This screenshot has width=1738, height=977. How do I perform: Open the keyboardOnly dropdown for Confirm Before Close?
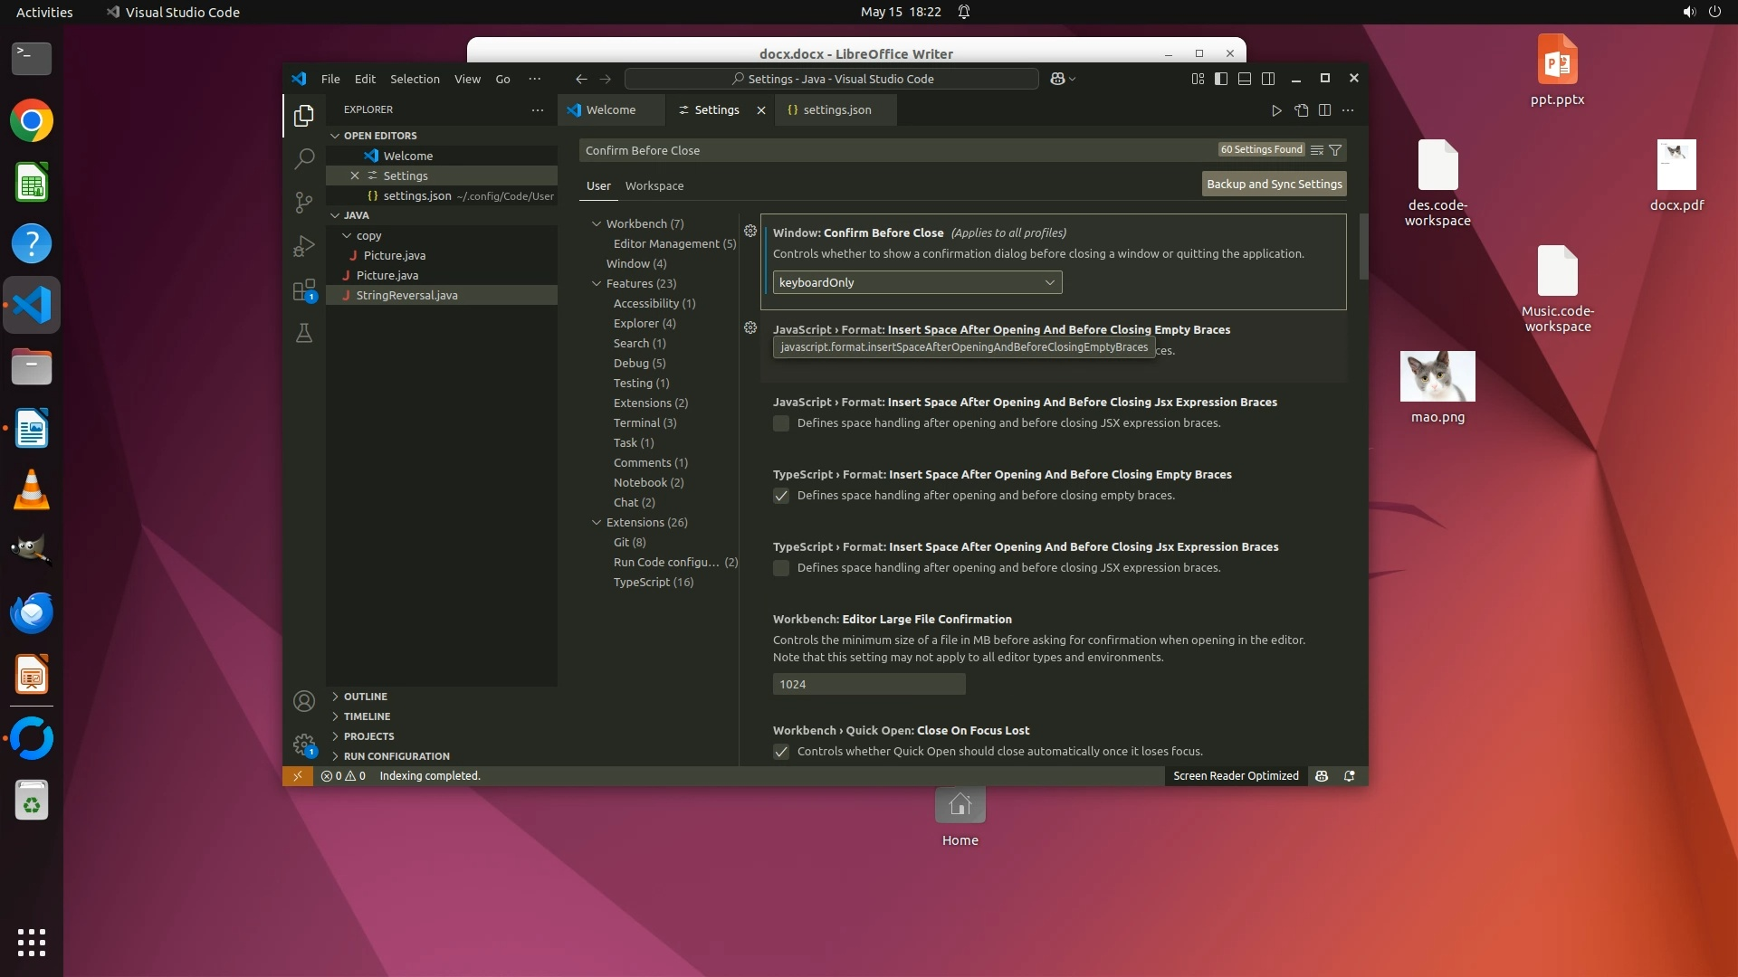pyautogui.click(x=917, y=282)
